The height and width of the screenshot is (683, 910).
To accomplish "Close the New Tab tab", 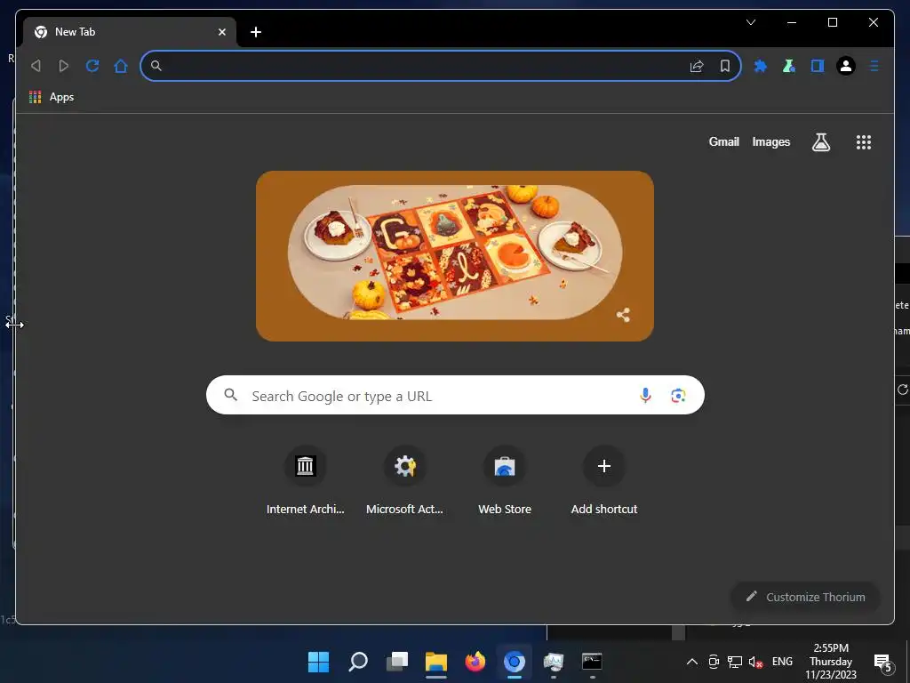I will coord(221,32).
